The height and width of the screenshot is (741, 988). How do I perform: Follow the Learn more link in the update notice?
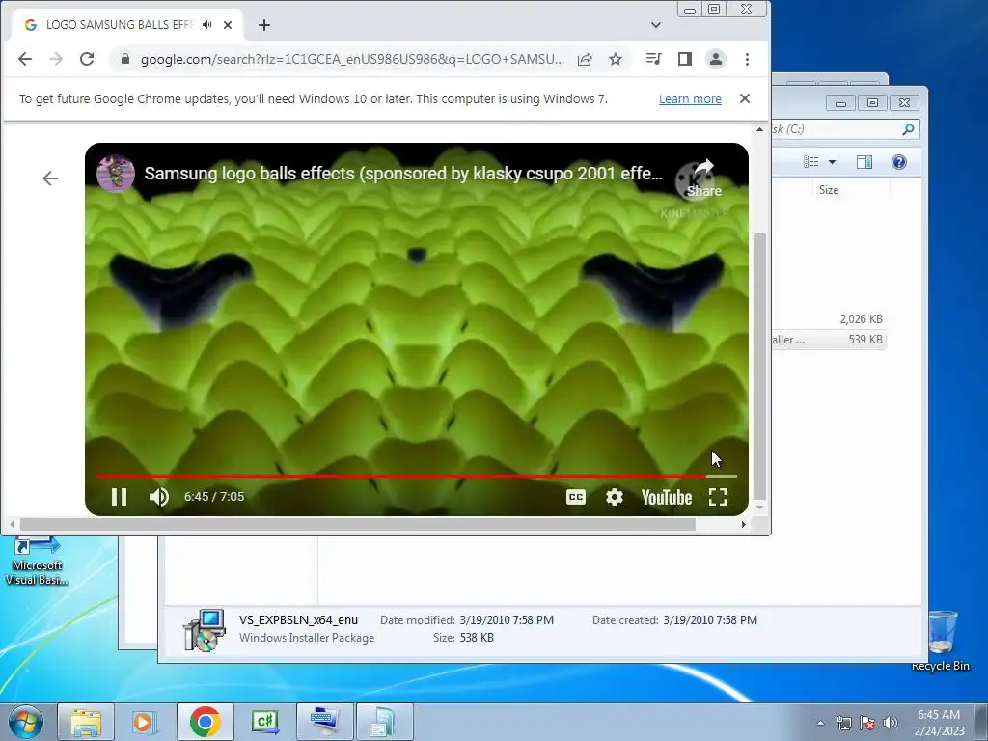pyautogui.click(x=690, y=99)
